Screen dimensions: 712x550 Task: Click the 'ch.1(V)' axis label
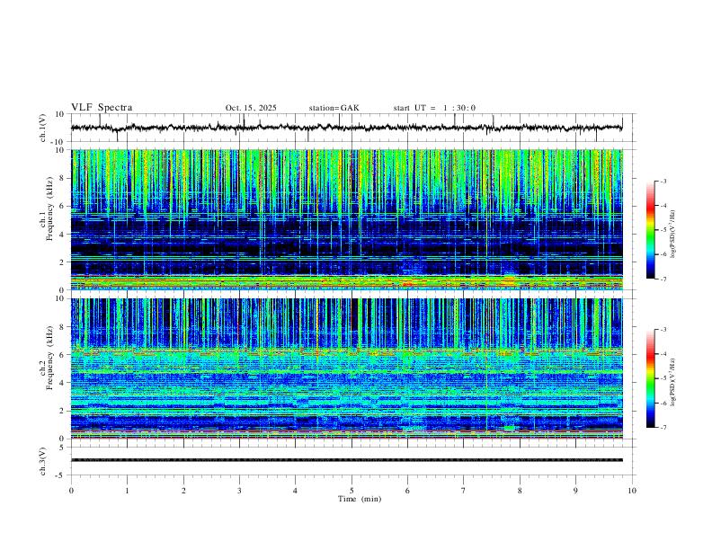(x=43, y=128)
